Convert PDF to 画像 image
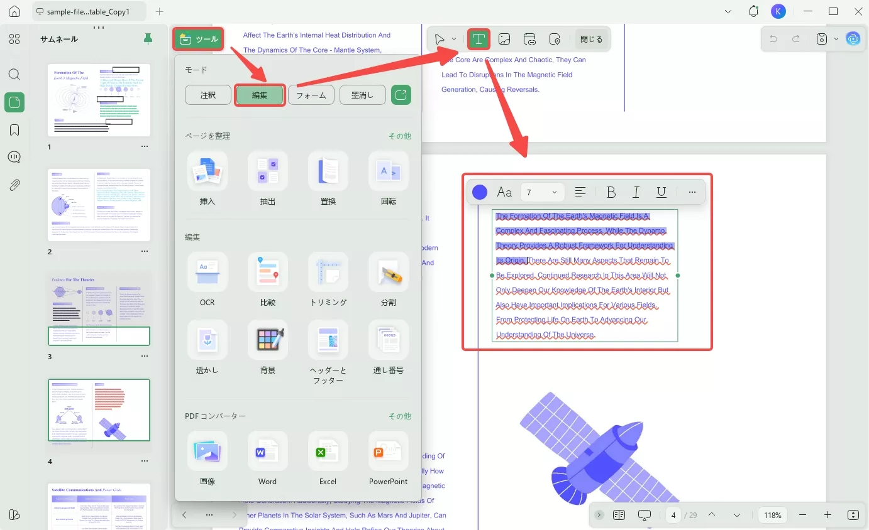The image size is (869, 530). pyautogui.click(x=208, y=458)
